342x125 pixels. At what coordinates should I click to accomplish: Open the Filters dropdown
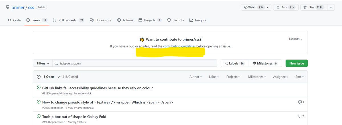point(43,63)
